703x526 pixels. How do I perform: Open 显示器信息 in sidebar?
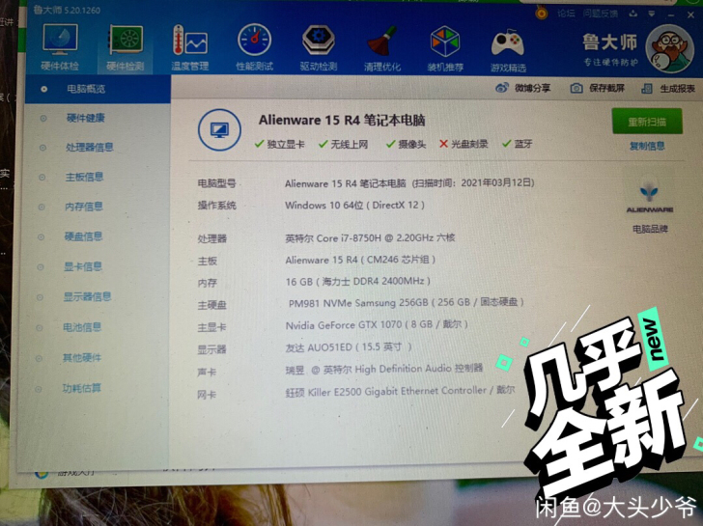[x=87, y=296]
